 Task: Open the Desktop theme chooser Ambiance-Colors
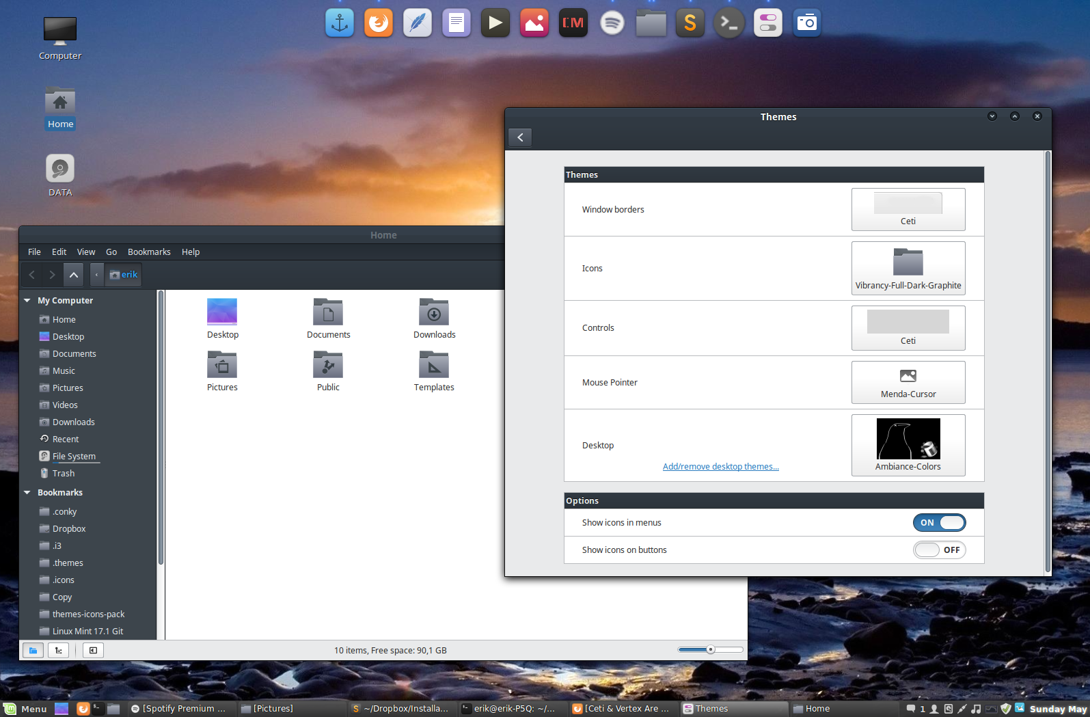pos(908,445)
